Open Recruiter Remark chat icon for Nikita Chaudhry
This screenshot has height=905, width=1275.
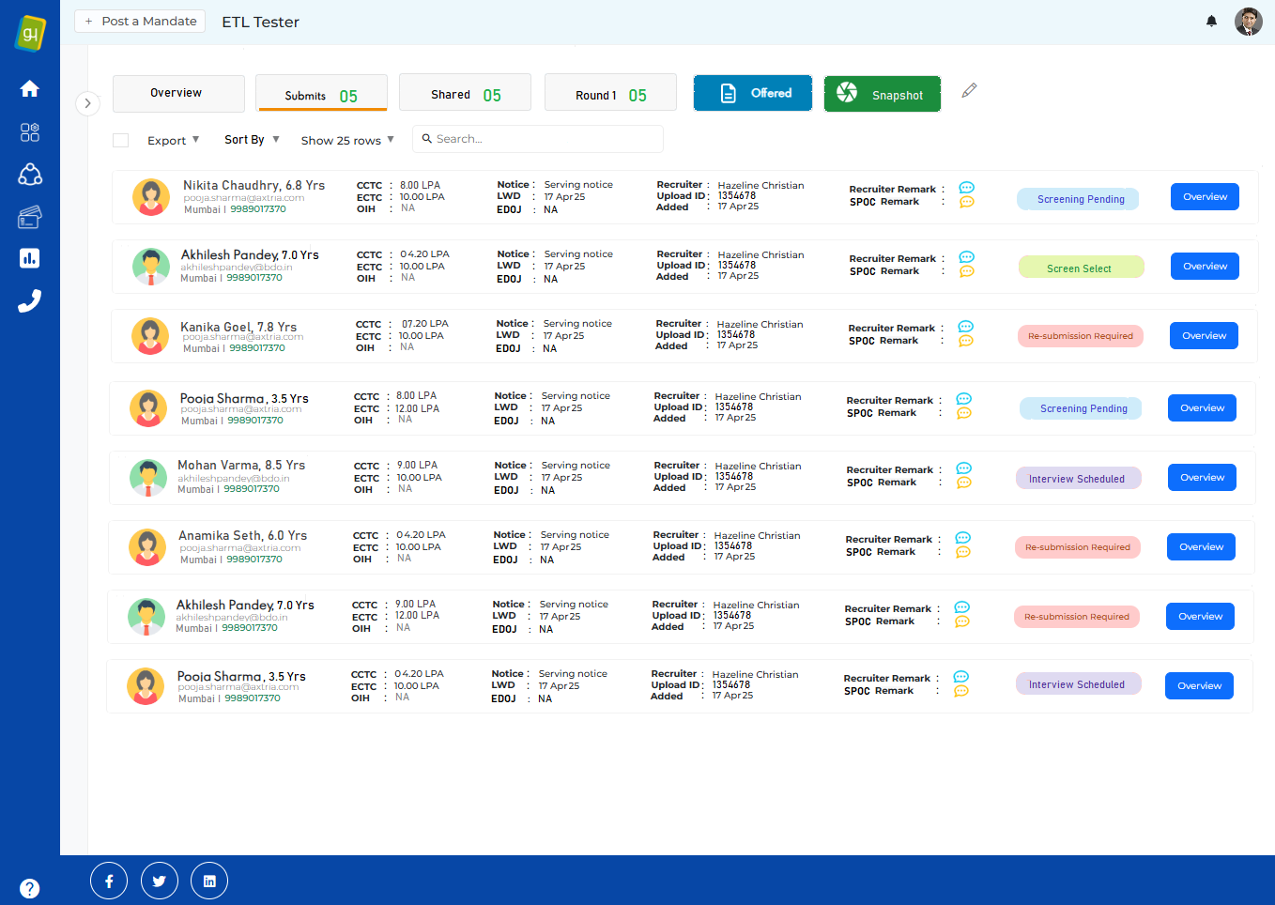pos(966,188)
